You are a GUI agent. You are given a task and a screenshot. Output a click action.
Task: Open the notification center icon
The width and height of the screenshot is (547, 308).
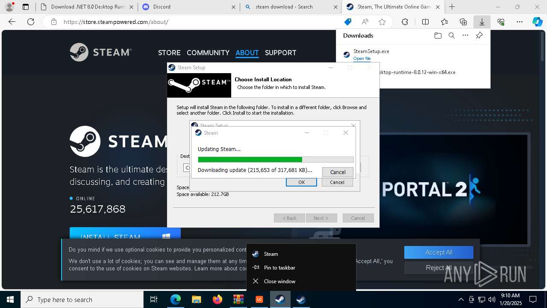click(533, 299)
